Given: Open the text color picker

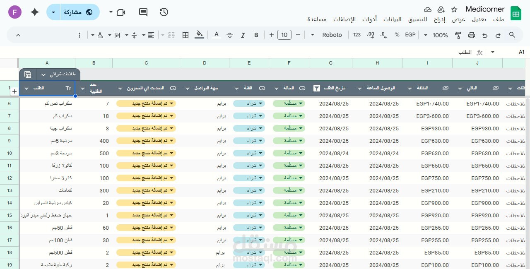Looking at the screenshot, I should point(216,35).
